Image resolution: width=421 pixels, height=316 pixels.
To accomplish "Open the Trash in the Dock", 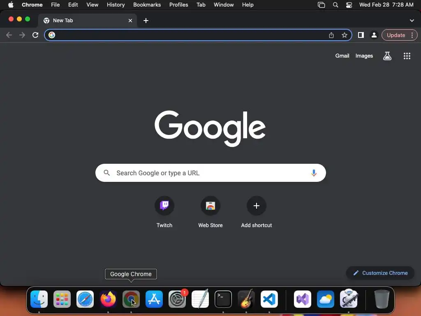I will pos(382,299).
